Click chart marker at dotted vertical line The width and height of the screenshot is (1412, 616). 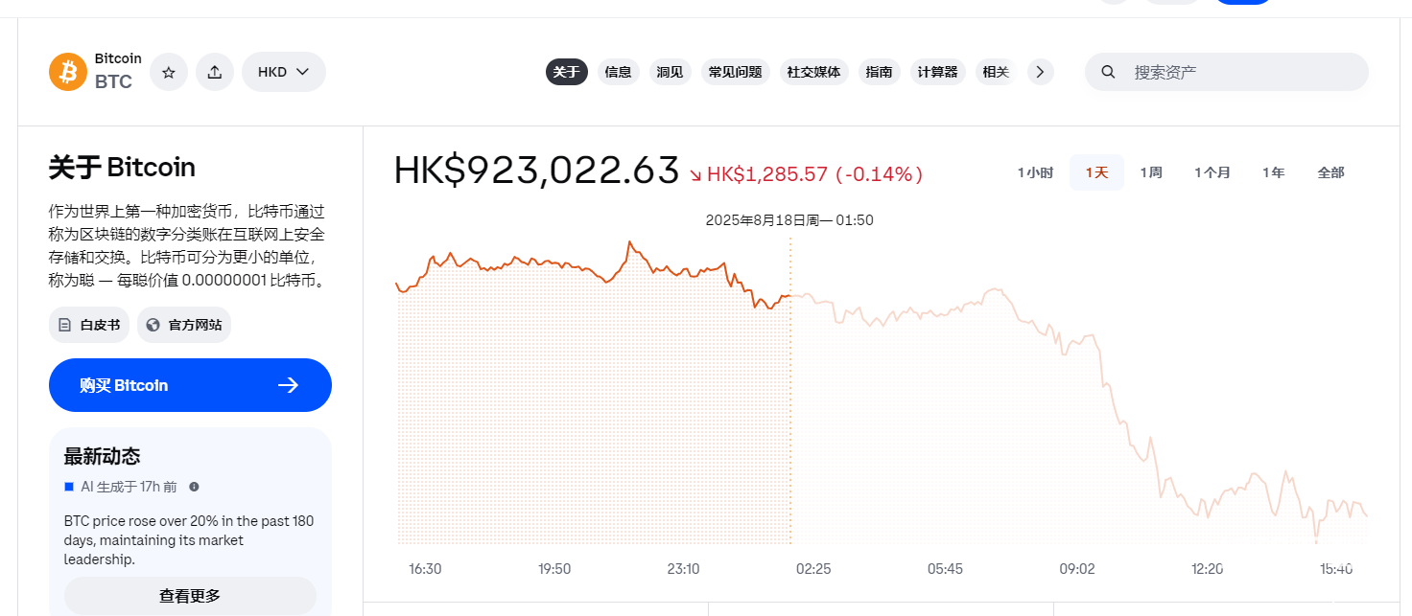[790, 296]
